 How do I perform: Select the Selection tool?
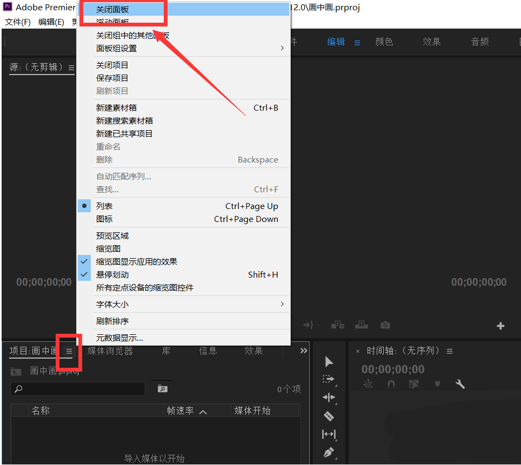click(x=329, y=361)
